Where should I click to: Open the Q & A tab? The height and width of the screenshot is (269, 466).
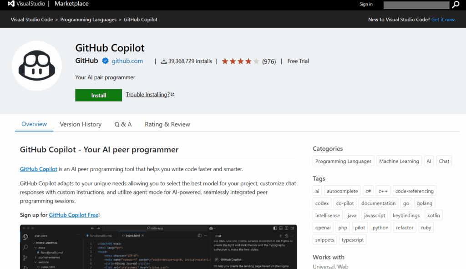point(123,124)
